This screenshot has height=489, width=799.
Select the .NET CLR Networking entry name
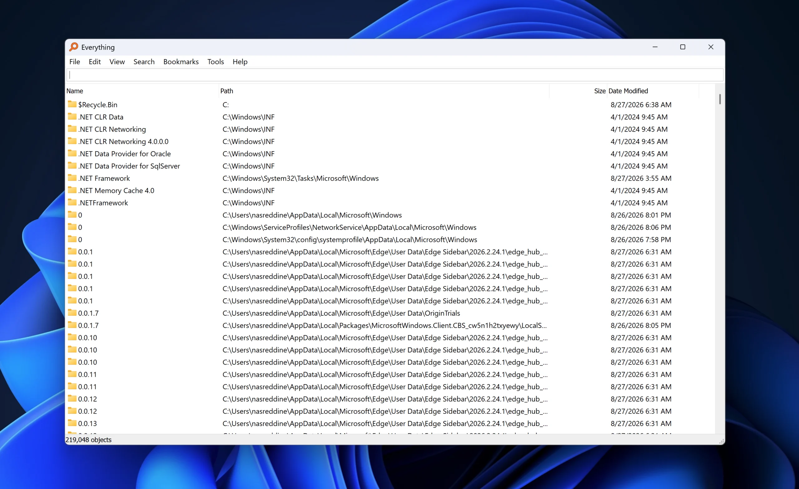(112, 129)
